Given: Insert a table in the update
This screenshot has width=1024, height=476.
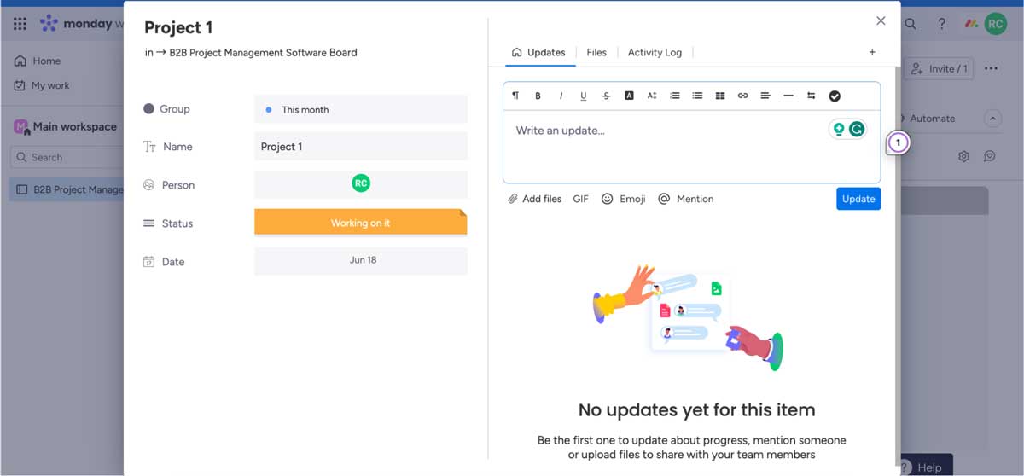Looking at the screenshot, I should pos(720,96).
